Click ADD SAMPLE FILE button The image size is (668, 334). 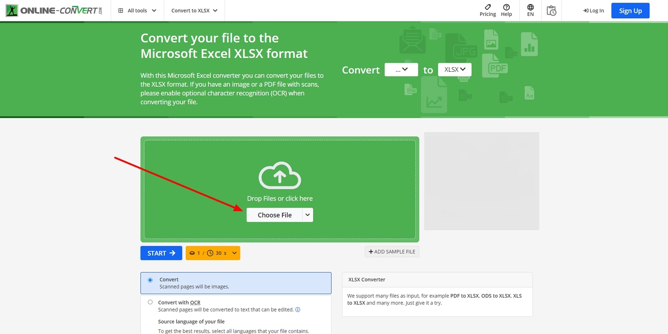click(392, 251)
